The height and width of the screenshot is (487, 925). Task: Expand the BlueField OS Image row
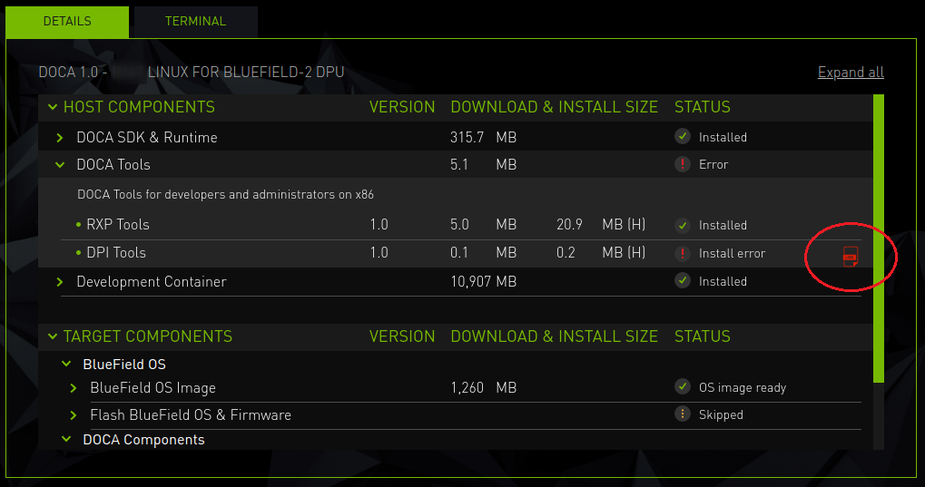tap(74, 388)
